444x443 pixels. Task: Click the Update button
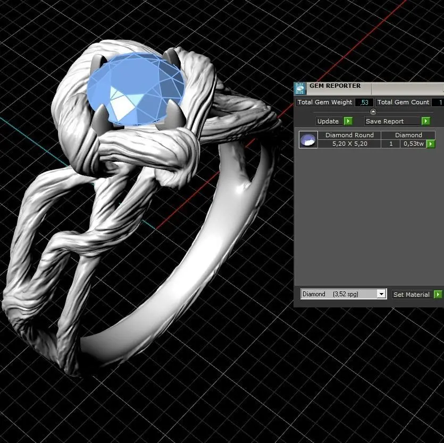[x=330, y=121]
